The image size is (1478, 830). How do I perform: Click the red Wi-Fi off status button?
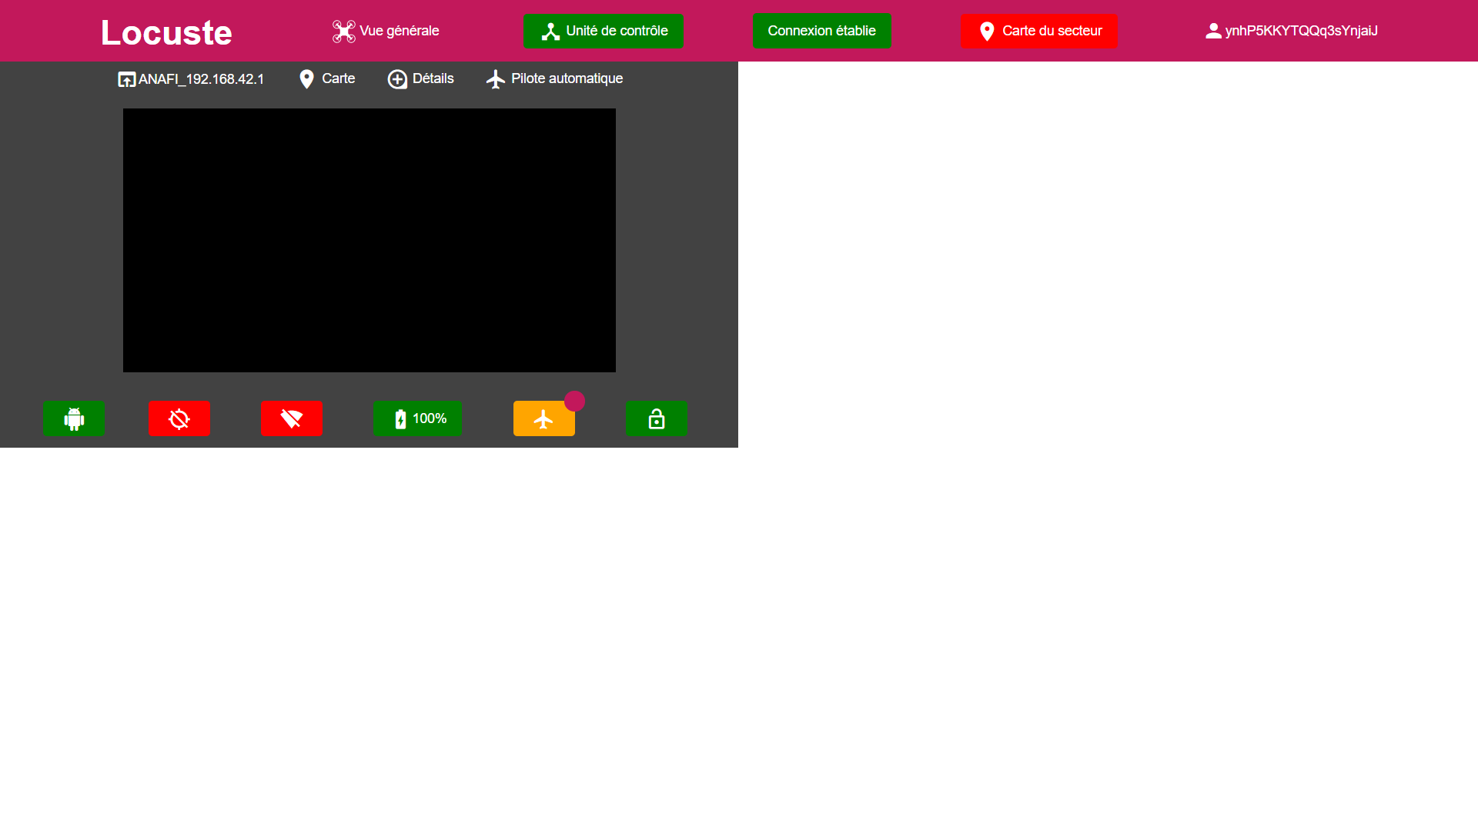click(x=292, y=418)
